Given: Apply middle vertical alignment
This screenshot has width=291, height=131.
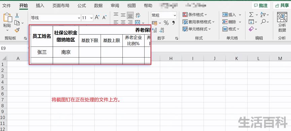Looking at the screenshot, I should tap(123, 15).
